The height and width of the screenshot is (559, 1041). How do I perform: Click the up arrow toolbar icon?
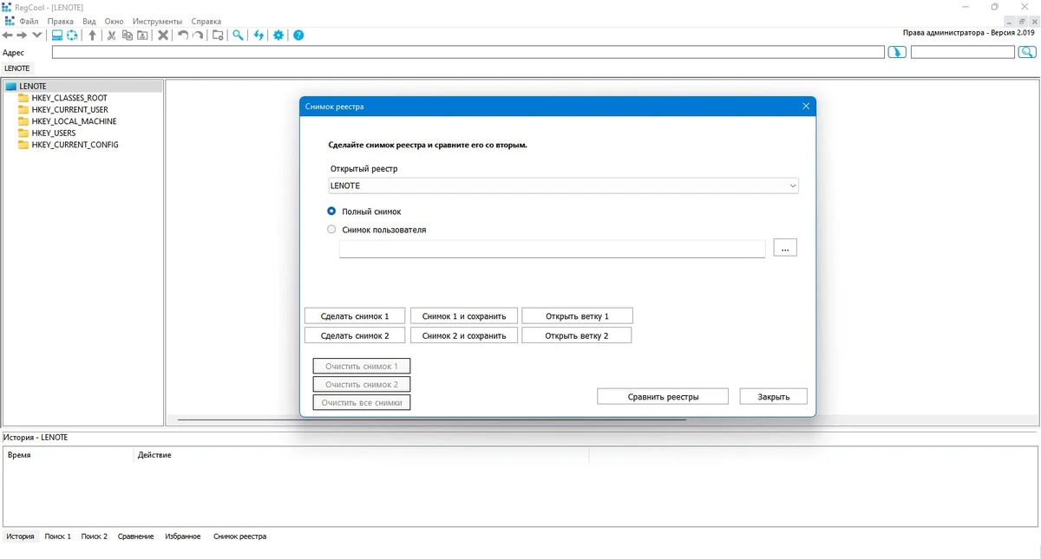[x=92, y=36]
